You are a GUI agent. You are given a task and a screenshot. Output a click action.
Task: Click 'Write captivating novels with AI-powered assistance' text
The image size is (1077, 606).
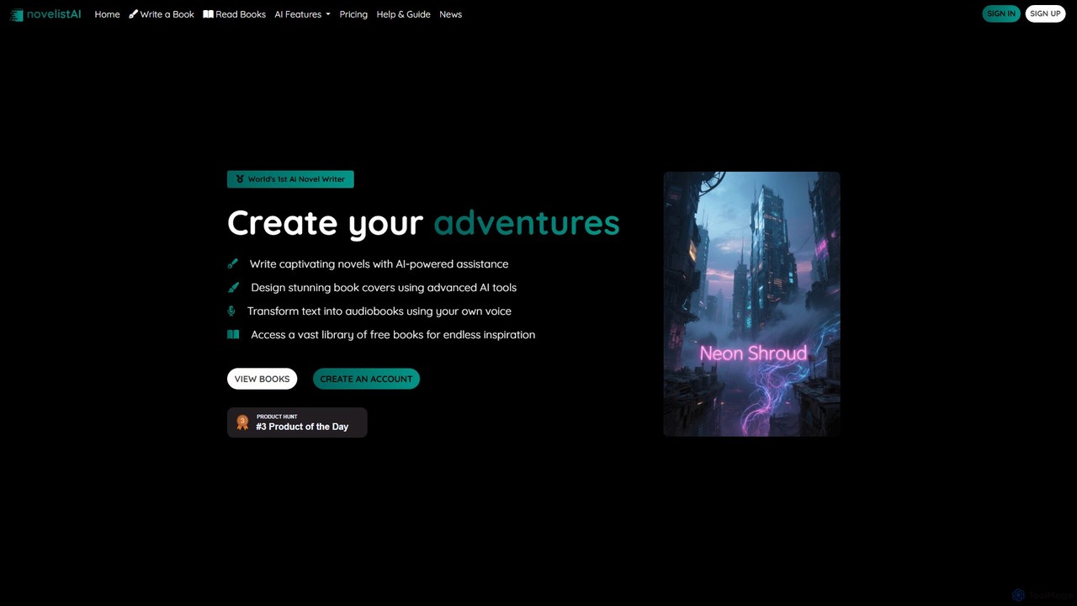(x=379, y=263)
